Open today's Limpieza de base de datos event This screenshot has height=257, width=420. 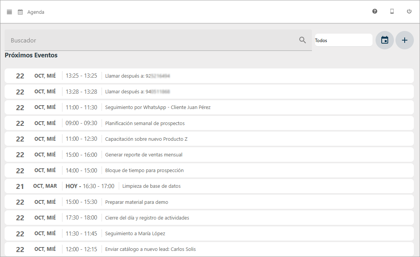click(x=151, y=186)
